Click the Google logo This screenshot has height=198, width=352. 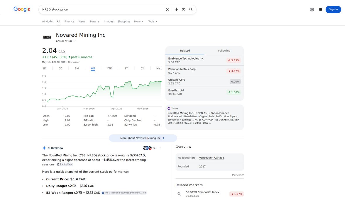pyautogui.click(x=22, y=9)
